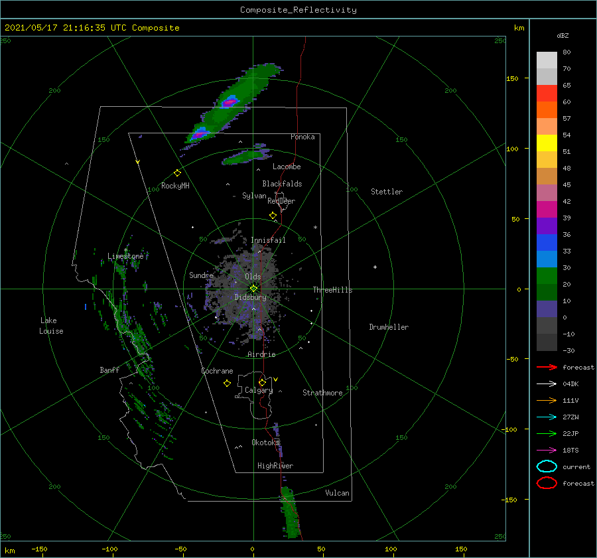Click the yellow diamond marker below RedDeer

pyautogui.click(x=273, y=216)
